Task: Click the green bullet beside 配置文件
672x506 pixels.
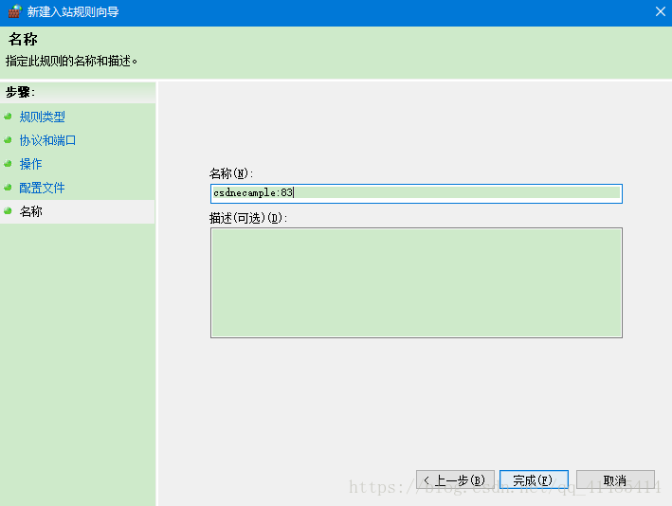Action: pos(8,188)
